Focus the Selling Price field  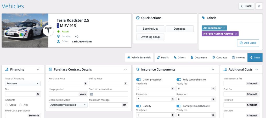pyautogui.click(x=109, y=83)
